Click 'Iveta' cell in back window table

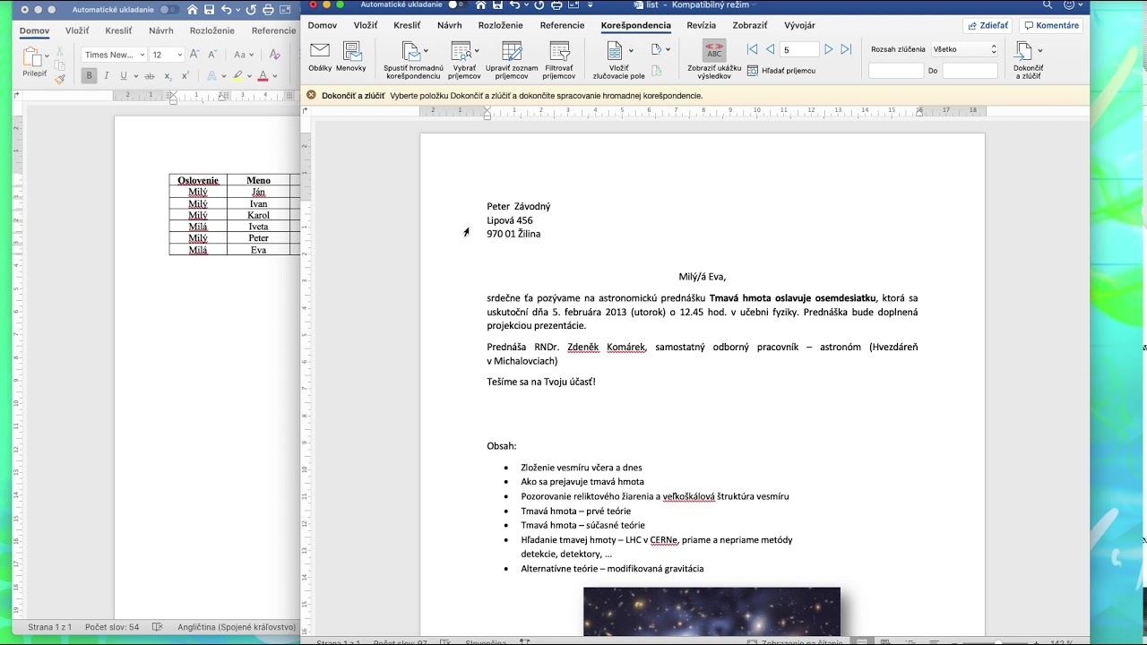tap(258, 227)
